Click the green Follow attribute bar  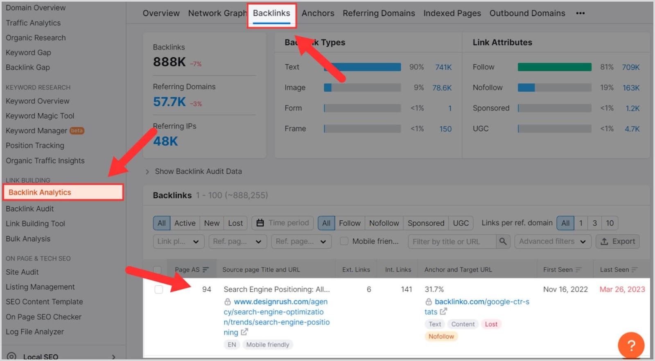pos(554,67)
